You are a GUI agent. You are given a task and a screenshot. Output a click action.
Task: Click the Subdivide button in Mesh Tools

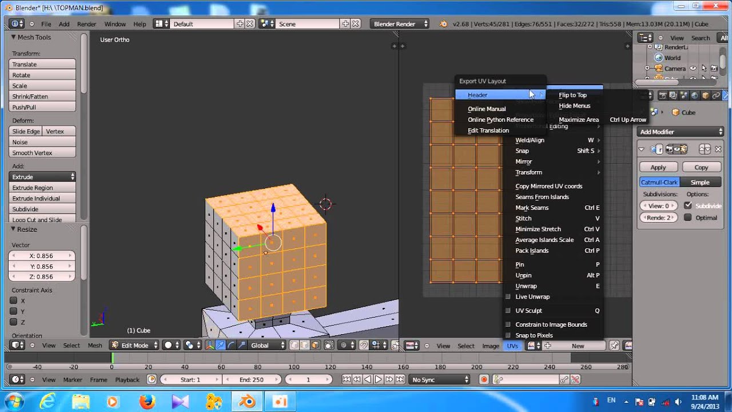pyautogui.click(x=43, y=209)
